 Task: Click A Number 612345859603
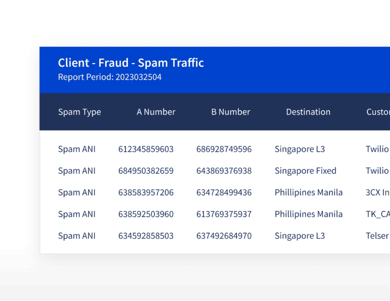(x=146, y=149)
